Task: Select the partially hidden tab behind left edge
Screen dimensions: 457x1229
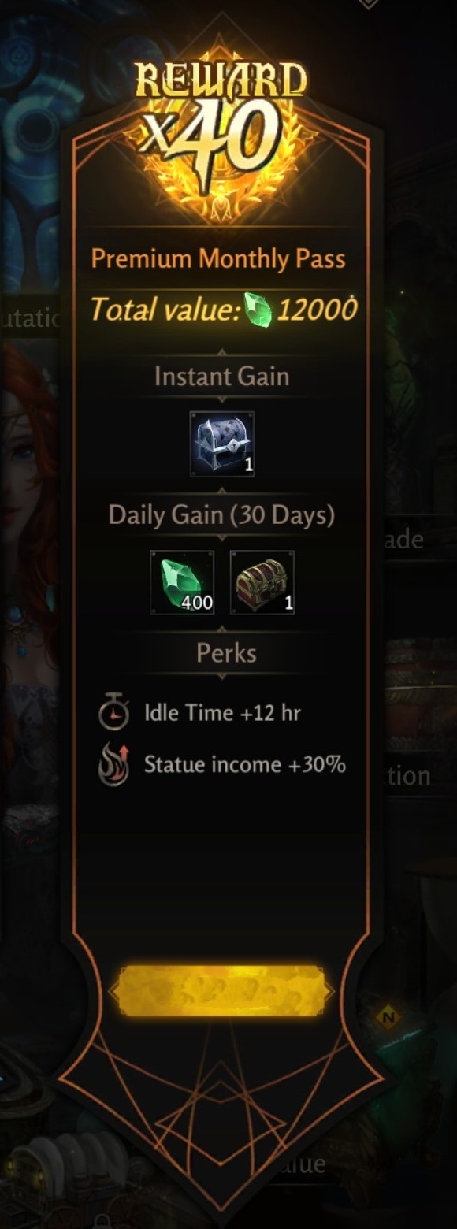Action: (30, 317)
